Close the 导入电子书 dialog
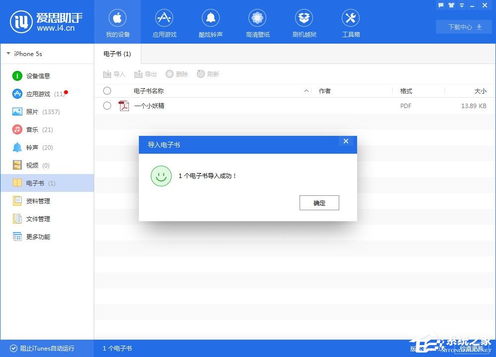 coord(346,141)
